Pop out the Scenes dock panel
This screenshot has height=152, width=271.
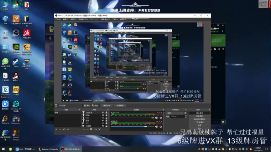80,109
